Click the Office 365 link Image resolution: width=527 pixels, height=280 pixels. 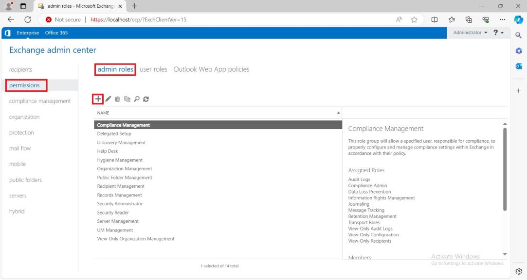56,33
